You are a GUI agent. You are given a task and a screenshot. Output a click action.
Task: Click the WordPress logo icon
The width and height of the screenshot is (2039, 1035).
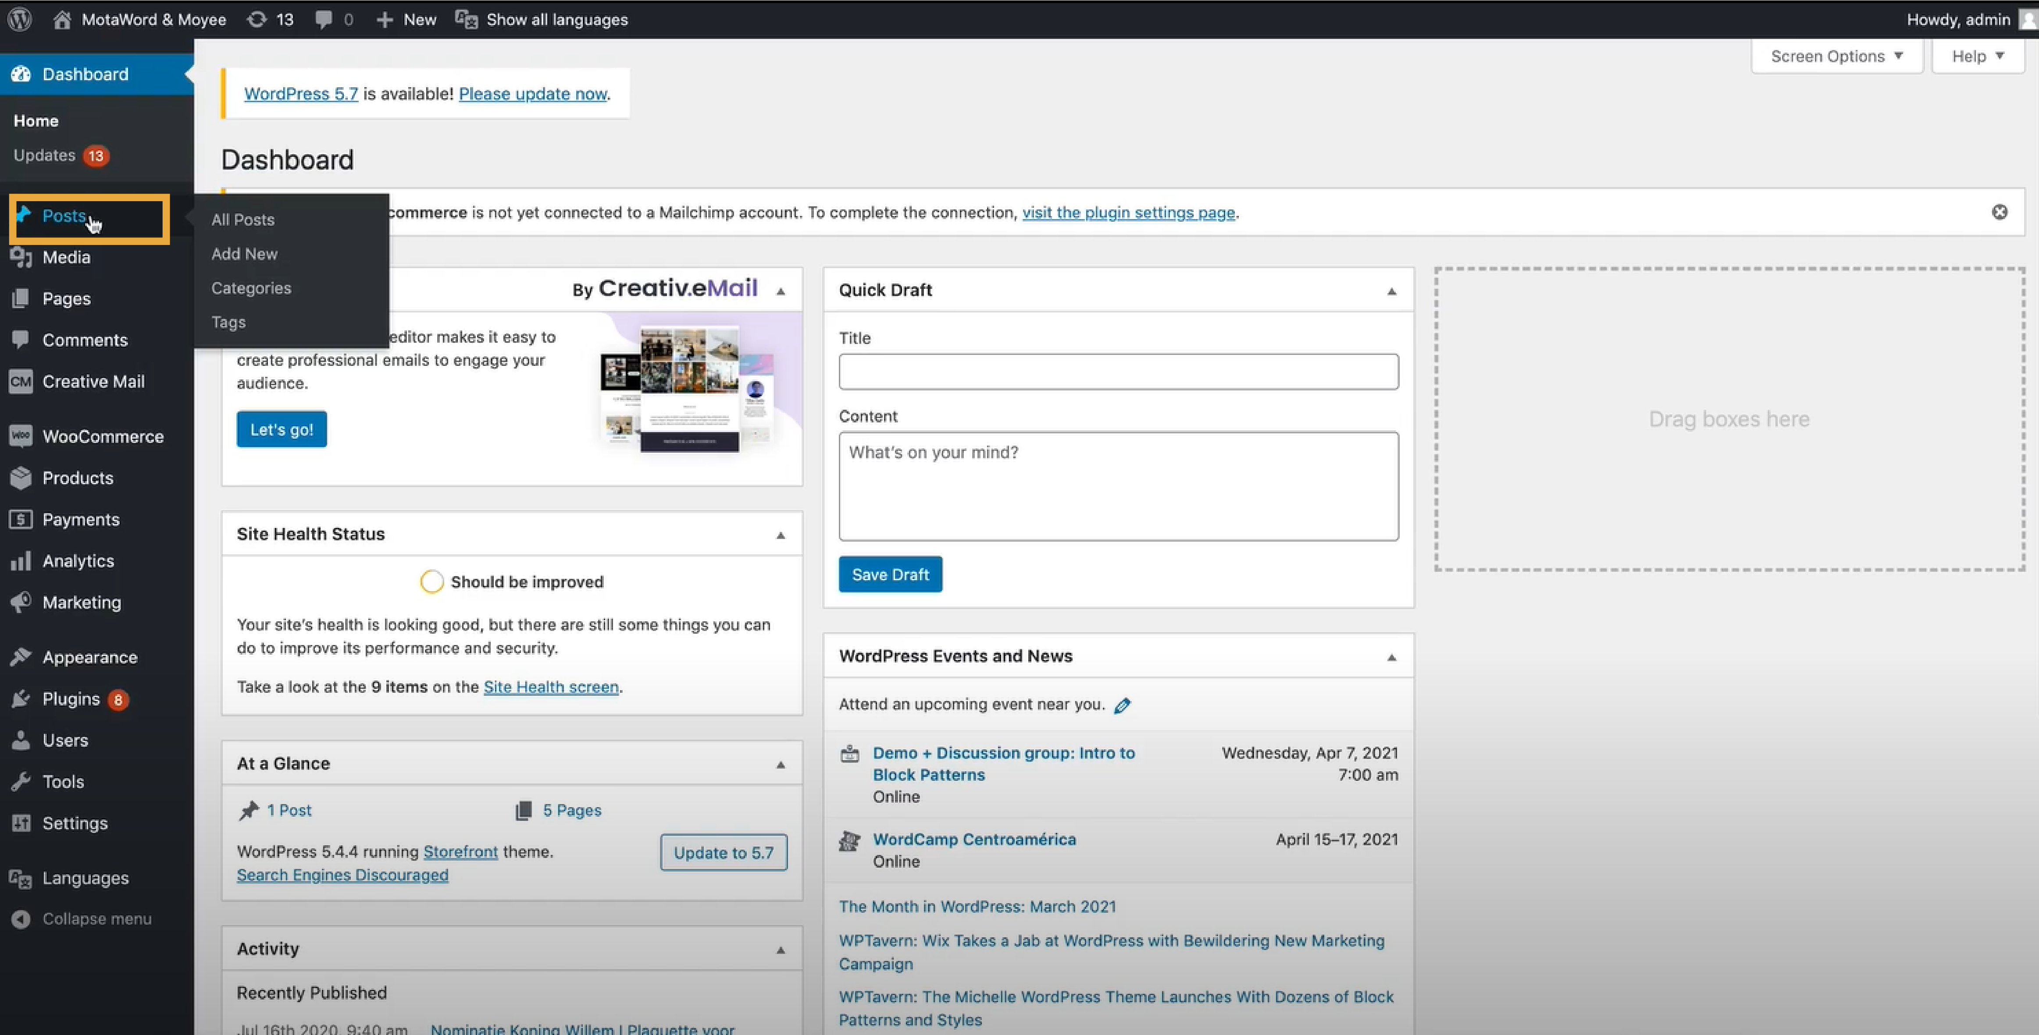tap(20, 19)
